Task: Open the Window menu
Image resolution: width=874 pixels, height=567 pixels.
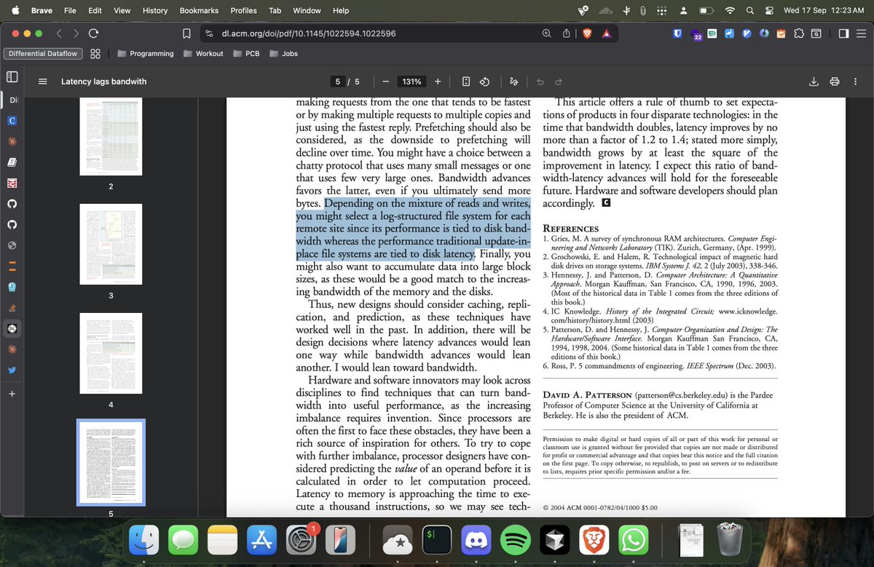Action: click(x=307, y=10)
